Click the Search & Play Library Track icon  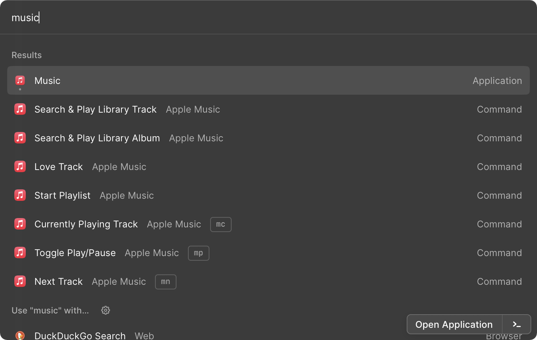pyautogui.click(x=20, y=109)
